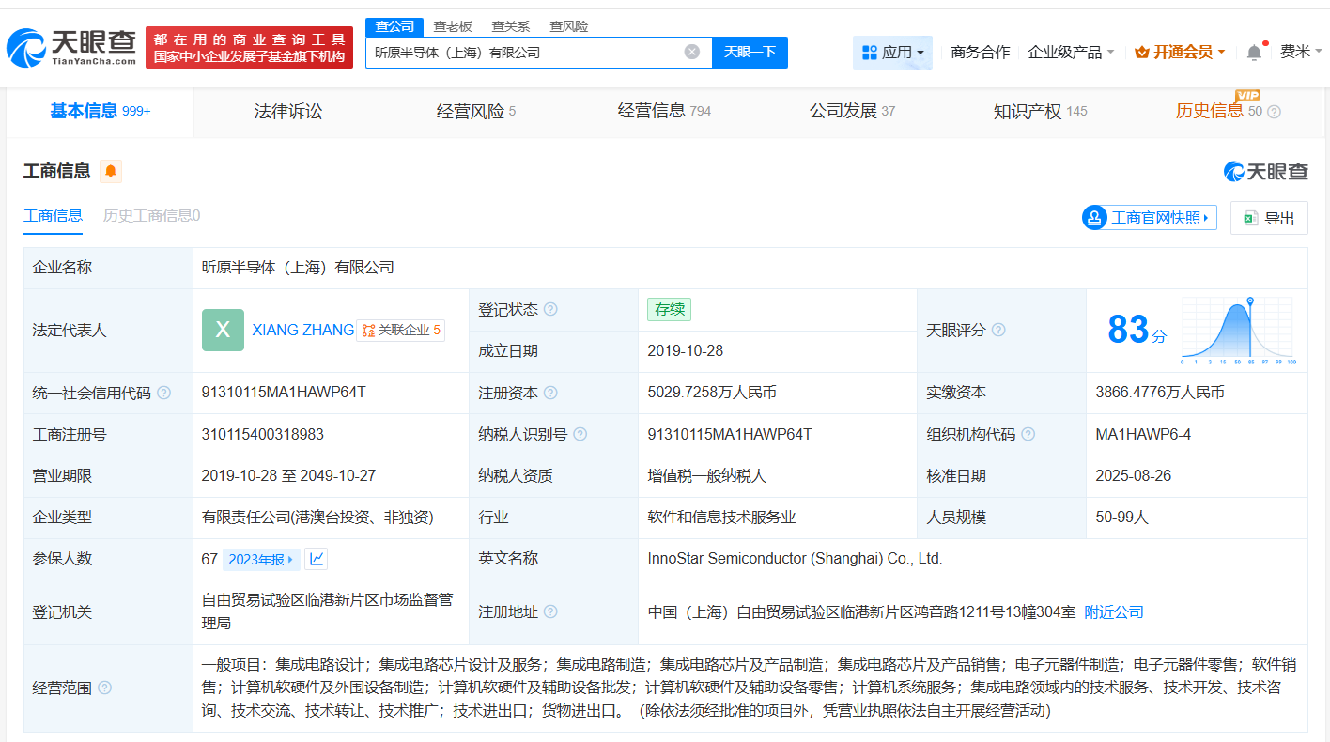Click the orange alert bell beside 工商信息
The height and width of the screenshot is (742, 1330).
point(111,171)
